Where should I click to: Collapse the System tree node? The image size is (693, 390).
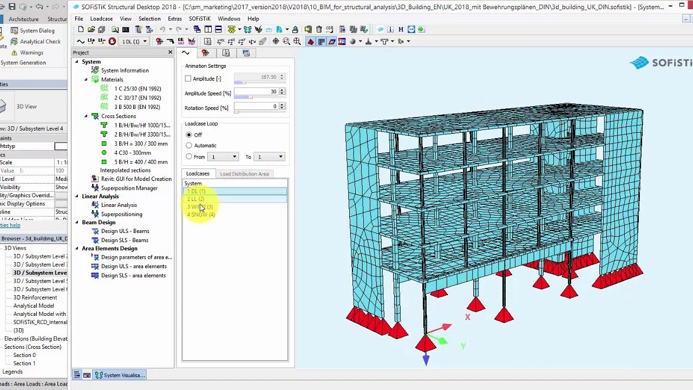[76, 62]
